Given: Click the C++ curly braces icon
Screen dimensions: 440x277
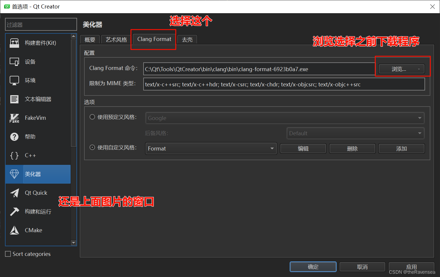Looking at the screenshot, I should coord(14,155).
